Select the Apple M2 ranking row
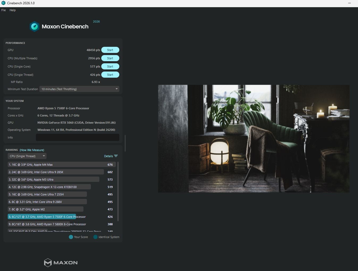 (62, 209)
